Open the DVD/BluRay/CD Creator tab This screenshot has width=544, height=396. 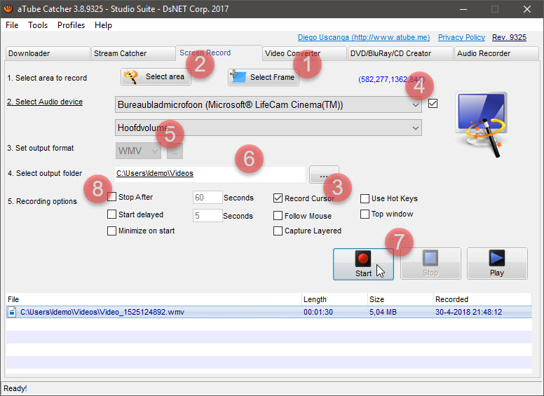(x=400, y=53)
